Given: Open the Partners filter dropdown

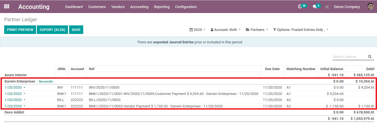Looking at the screenshot, I should pos(257,30).
